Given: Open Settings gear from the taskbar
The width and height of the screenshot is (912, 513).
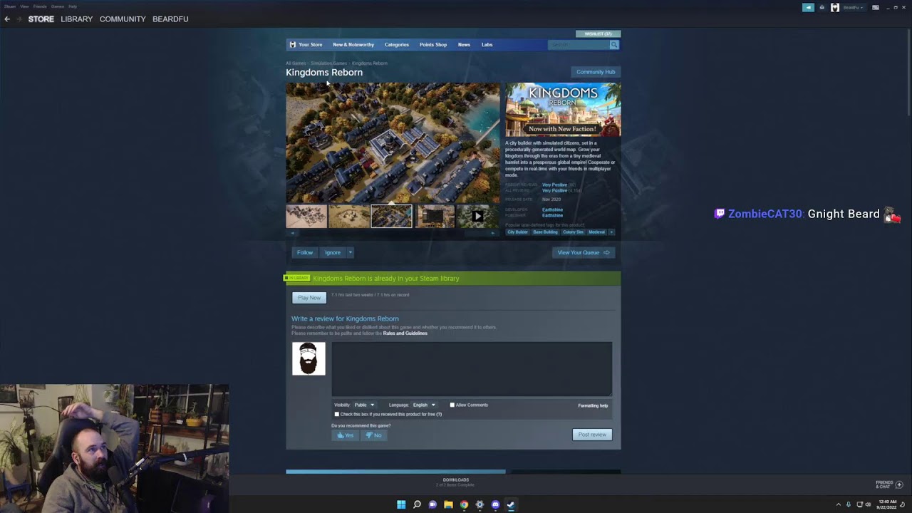Looking at the screenshot, I should tap(480, 504).
